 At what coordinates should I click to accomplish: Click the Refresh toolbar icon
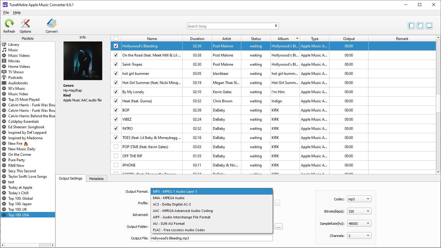point(9,24)
